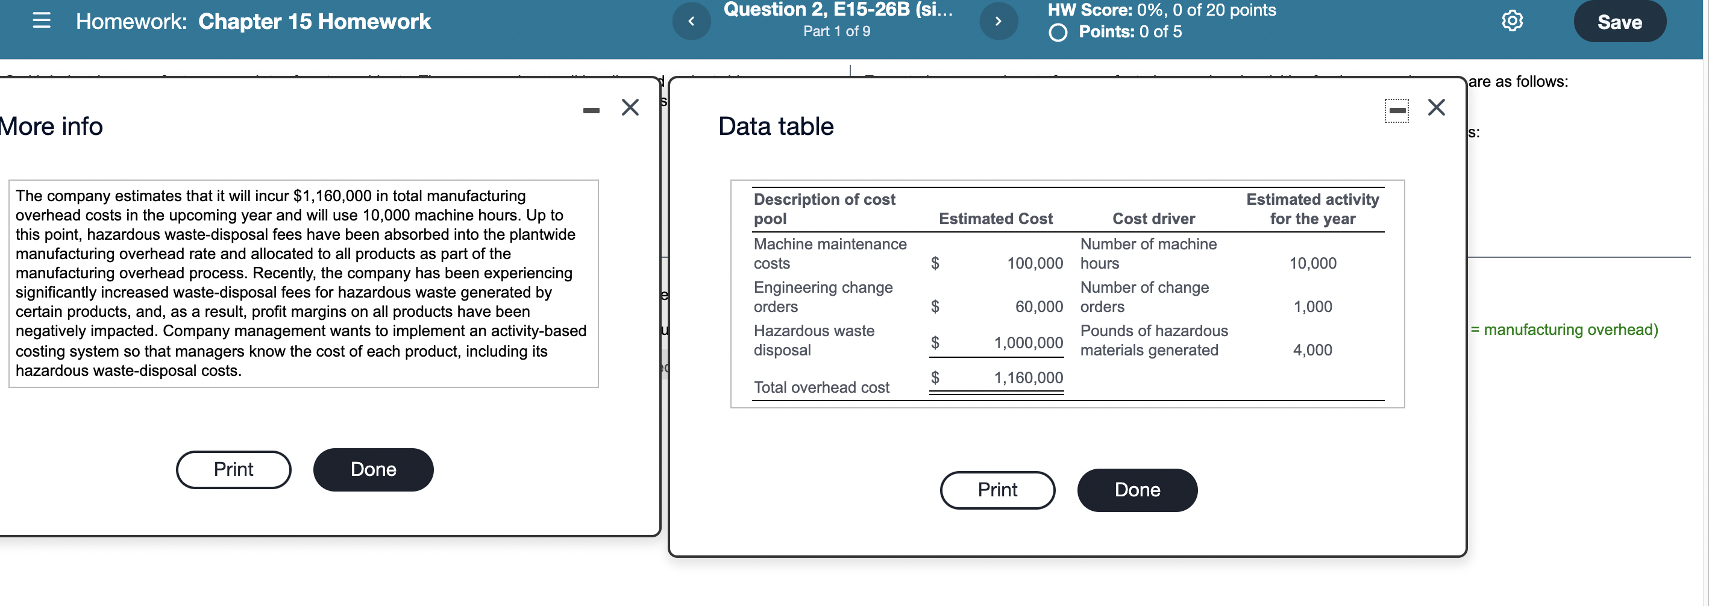Click the More info heading
The width and height of the screenshot is (1709, 606).
click(x=51, y=127)
